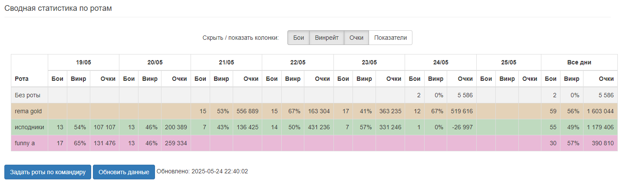The image size is (623, 185).
Task: Click the Обновлено timestamp text
Action: tap(202, 172)
